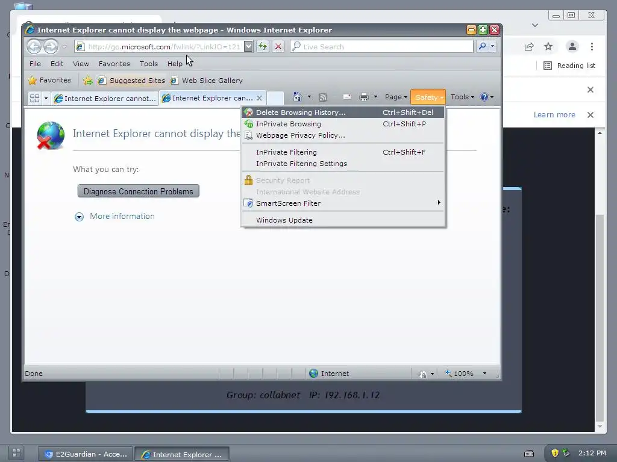Open the recent pages dropdown beside Forward
This screenshot has height=462, width=617.
point(64,47)
